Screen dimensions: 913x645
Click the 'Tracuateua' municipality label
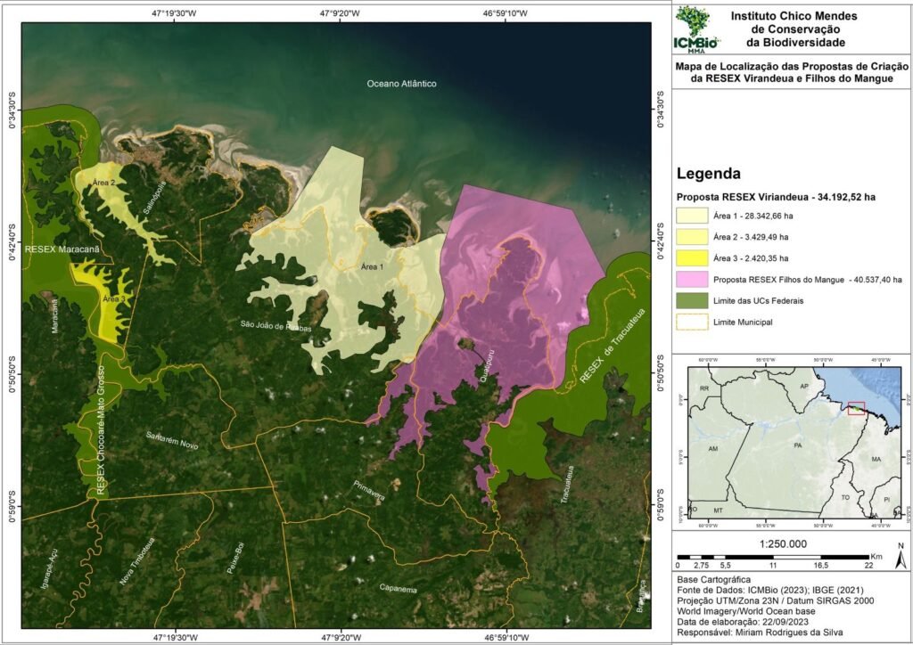[x=566, y=484]
